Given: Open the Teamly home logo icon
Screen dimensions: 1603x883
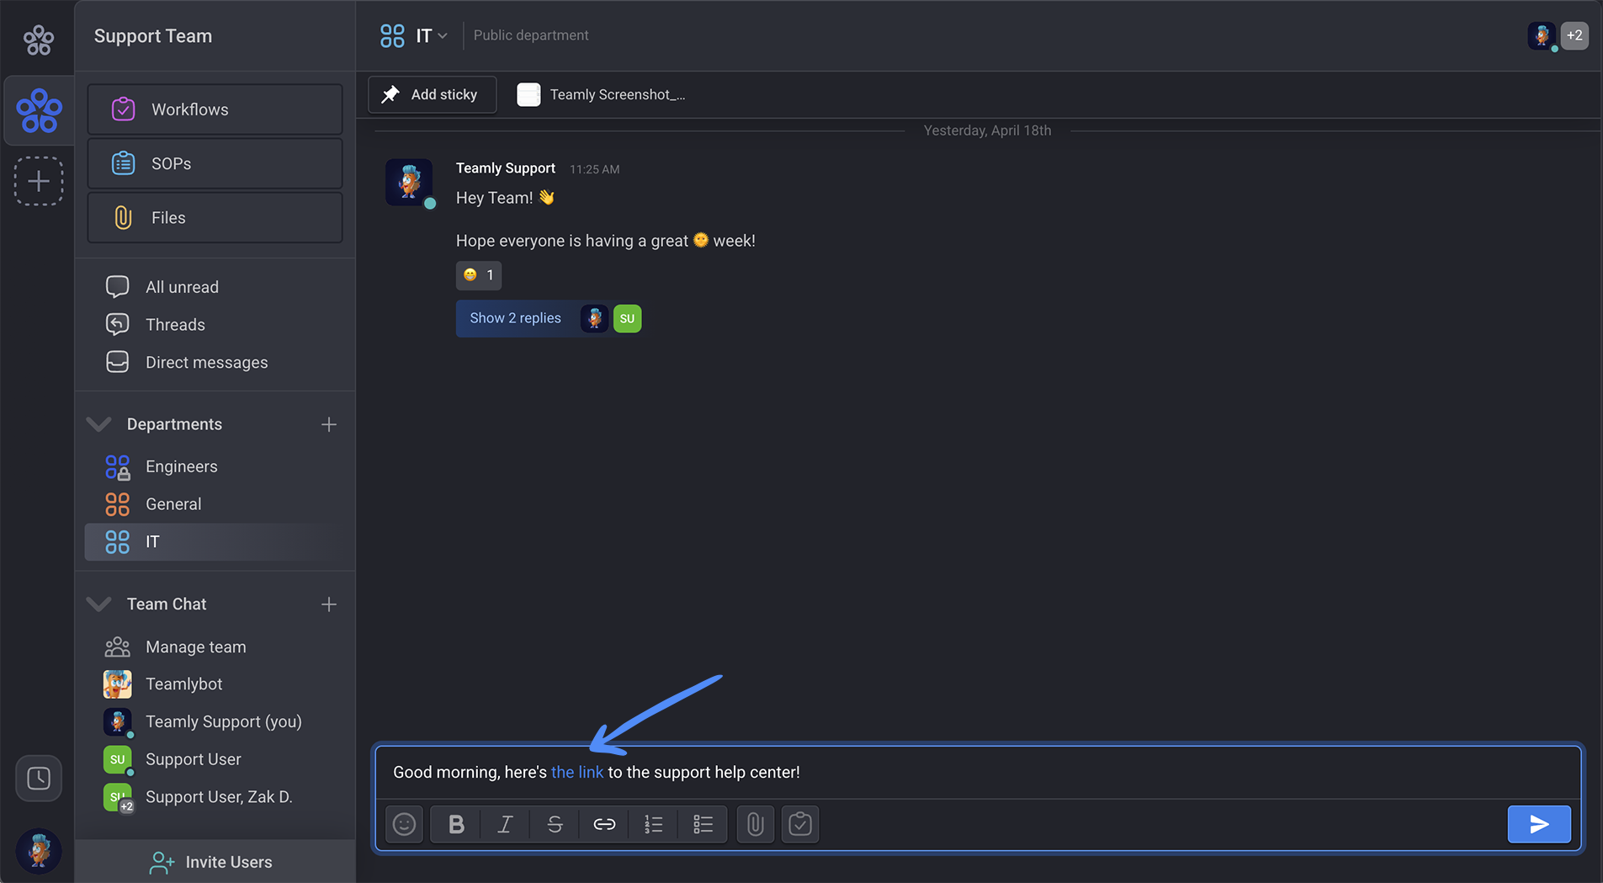Looking at the screenshot, I should pyautogui.click(x=39, y=40).
